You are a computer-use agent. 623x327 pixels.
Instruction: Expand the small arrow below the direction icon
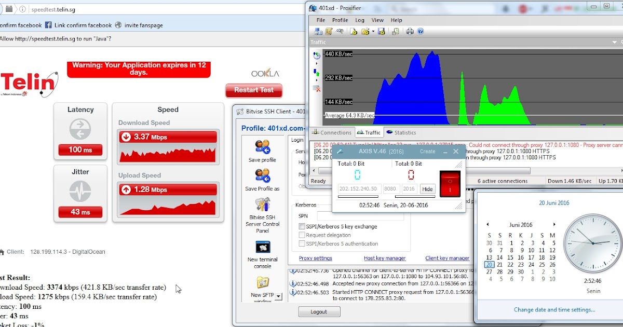[x=317, y=80]
